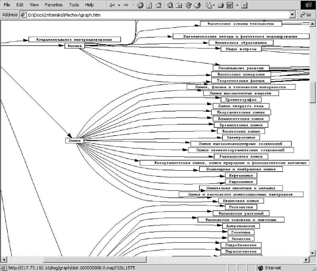The image size is (317, 271).
Task: Click the Forward arrow button
Action: 126,5
